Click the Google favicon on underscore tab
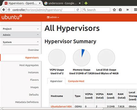Screen dimensions: 137x110 click(46, 3)
